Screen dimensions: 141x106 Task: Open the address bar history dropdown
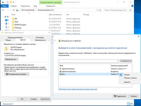[97, 10]
